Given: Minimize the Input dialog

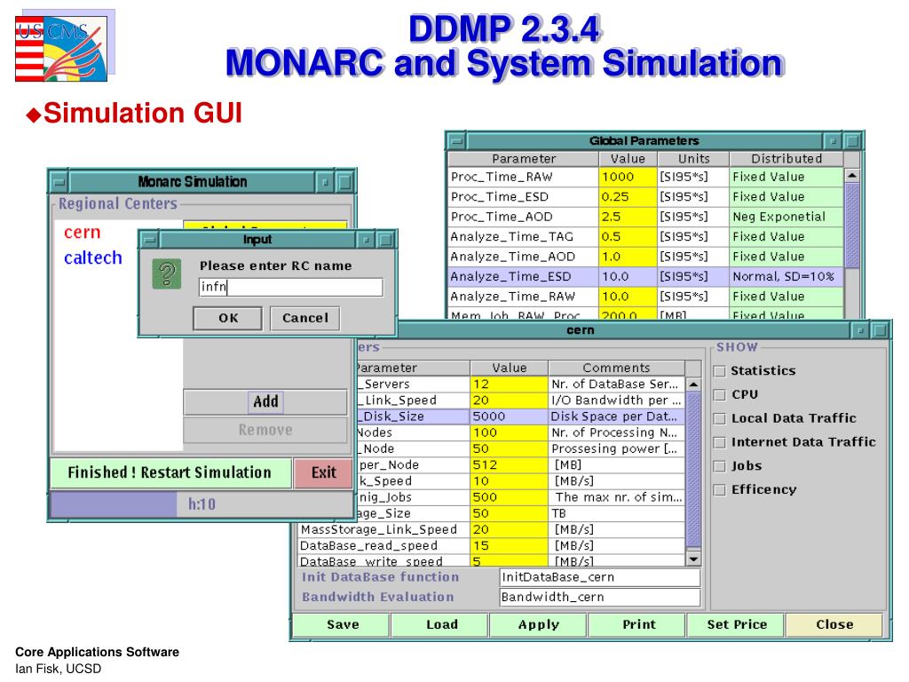Looking at the screenshot, I should 366,239.
